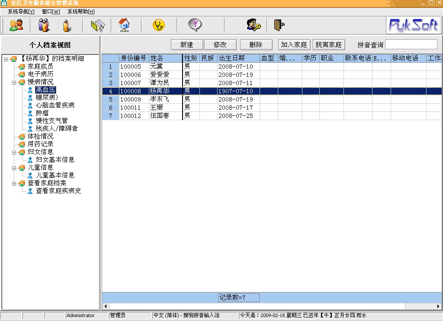The width and height of the screenshot is (443, 321).
Task: Open help via question mark bubble icon
Action: pyautogui.click(x=195, y=25)
